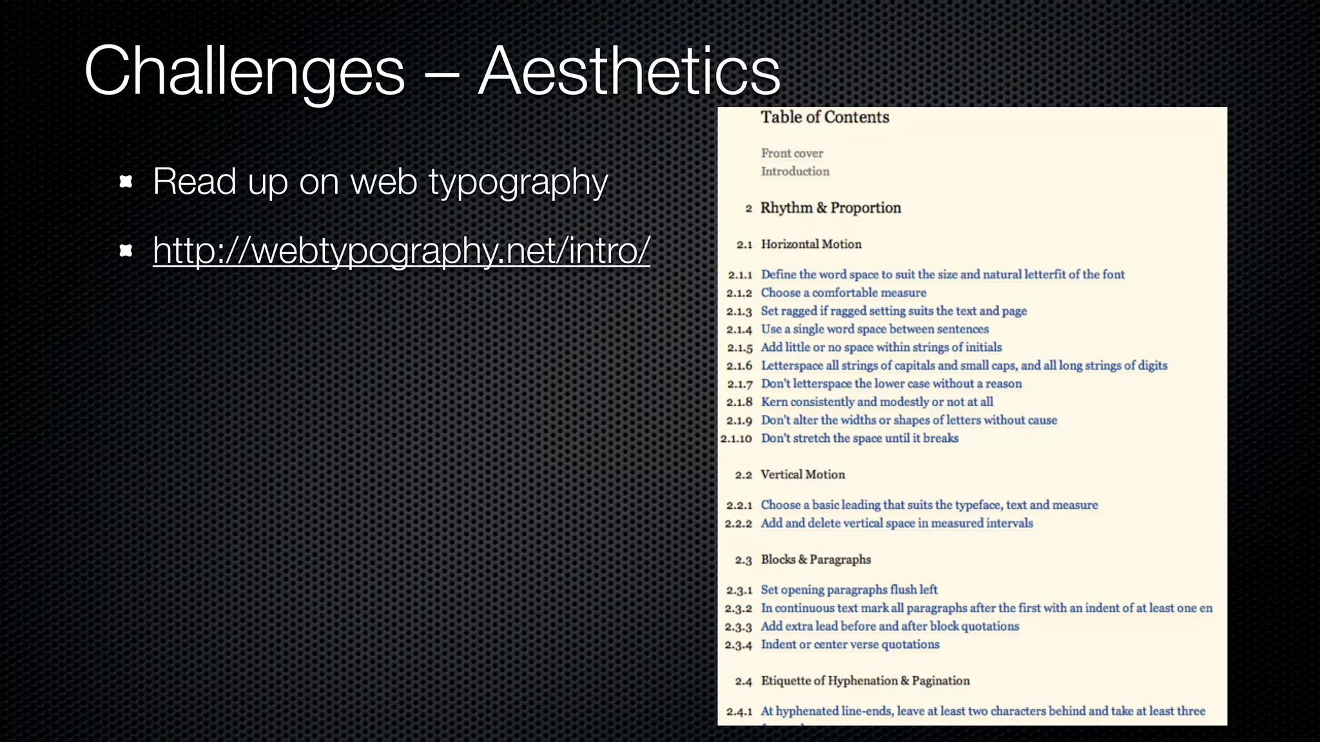
Task: Click the table of contents screenshot image
Action: [972, 416]
